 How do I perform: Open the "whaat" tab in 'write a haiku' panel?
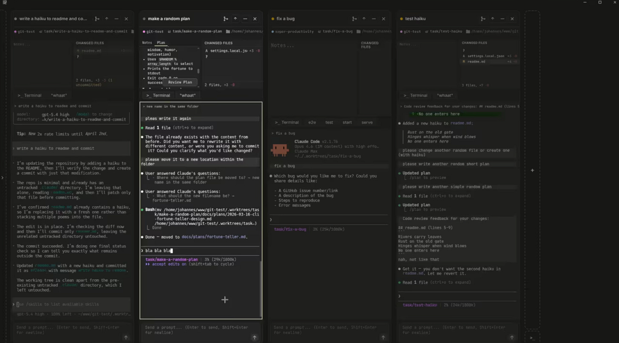59,95
